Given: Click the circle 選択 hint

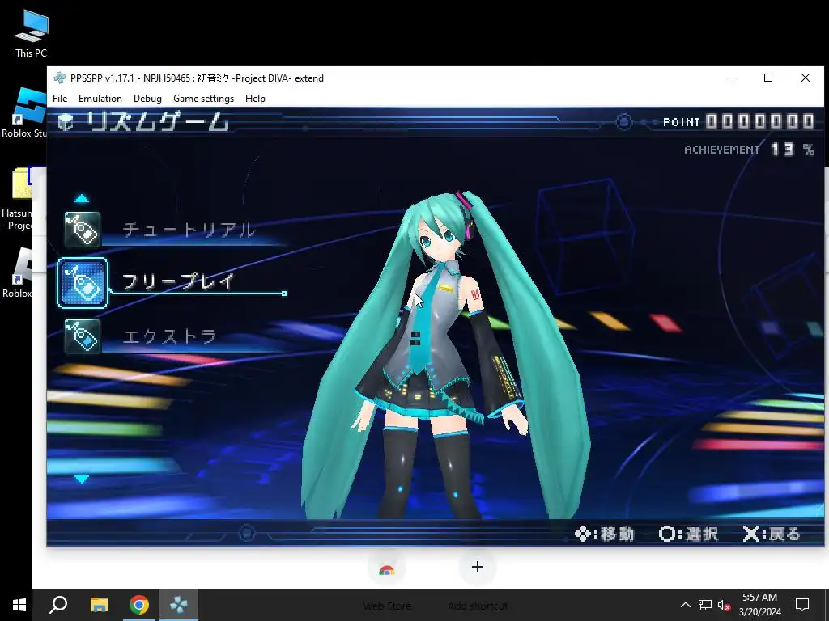Looking at the screenshot, I should 688,534.
